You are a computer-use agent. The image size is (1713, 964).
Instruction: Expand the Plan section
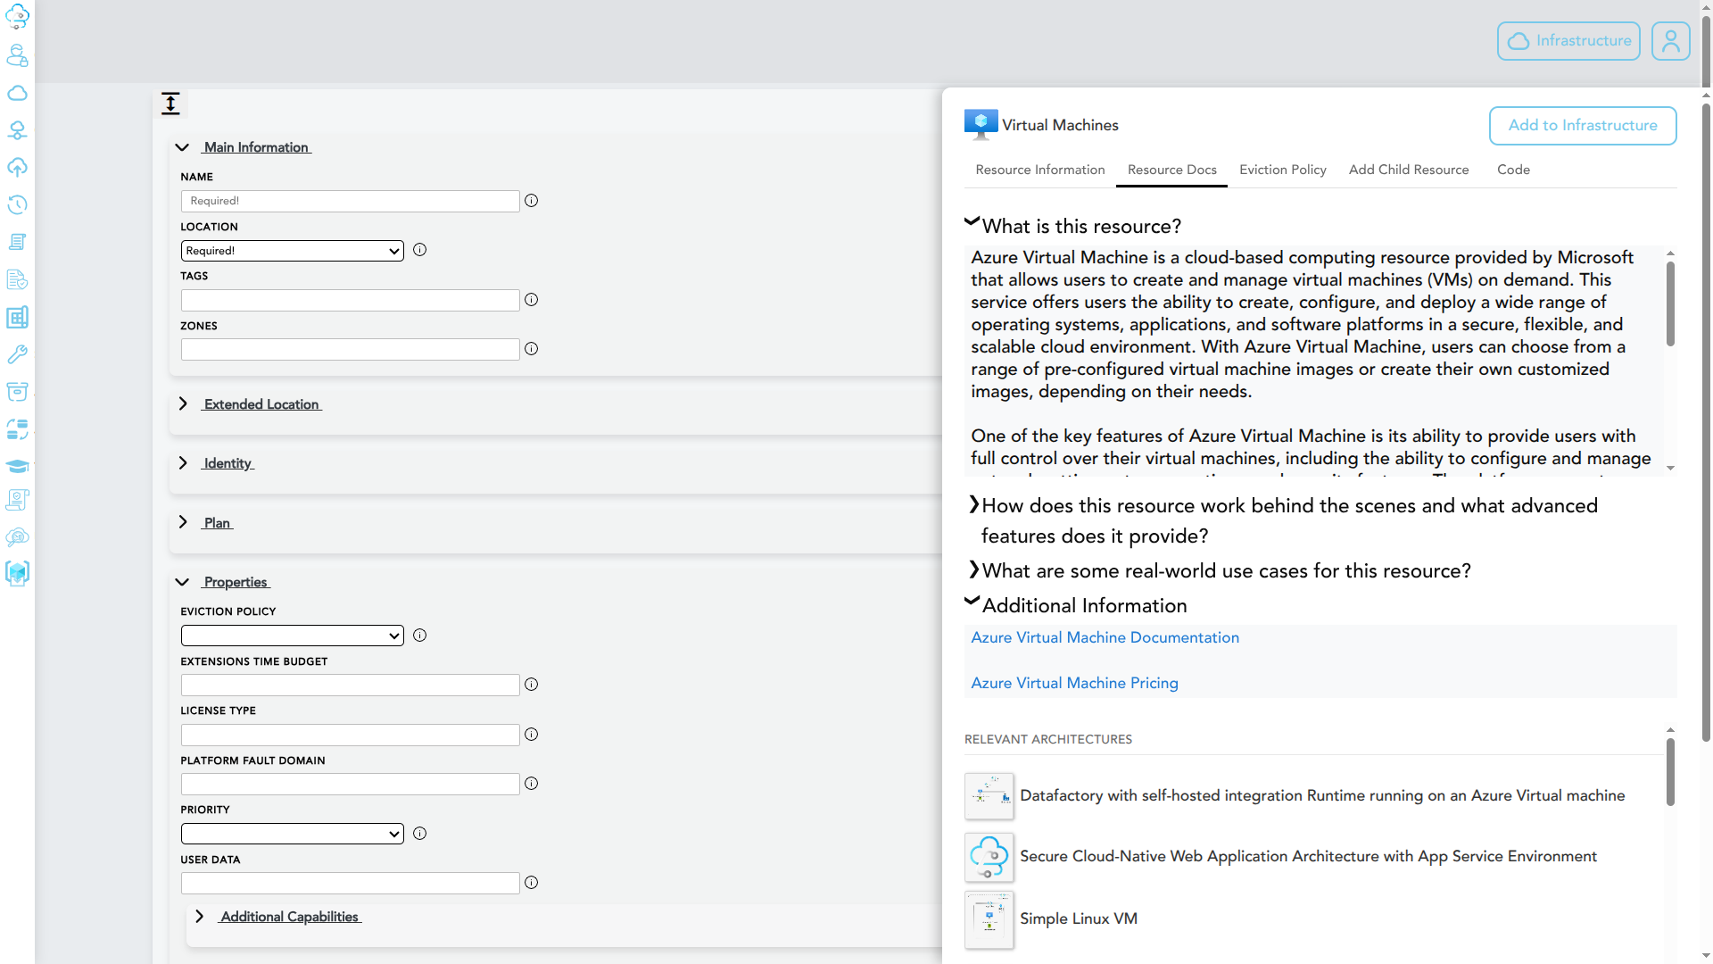coord(183,523)
